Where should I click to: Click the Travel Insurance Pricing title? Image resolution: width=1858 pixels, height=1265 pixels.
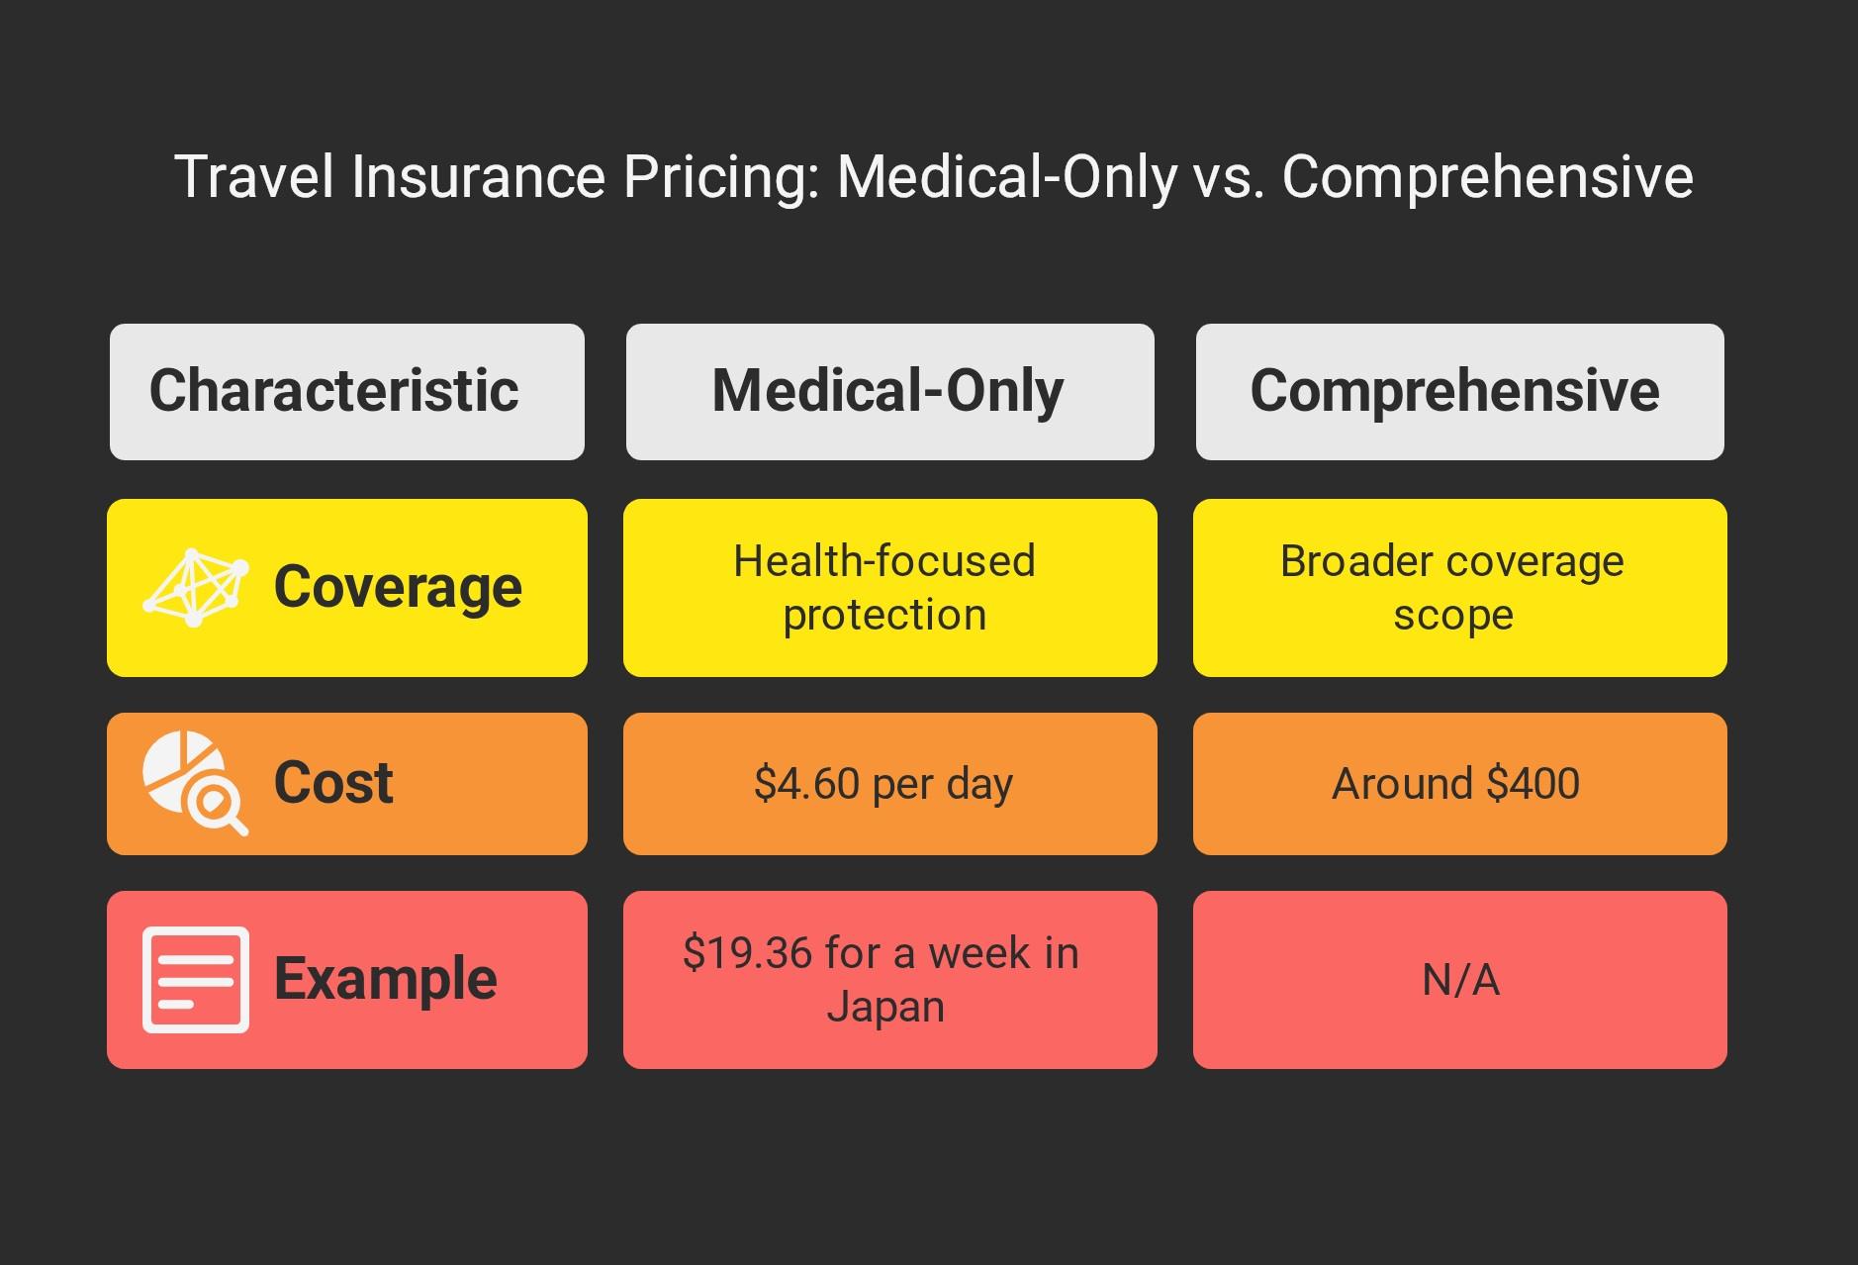point(933,178)
